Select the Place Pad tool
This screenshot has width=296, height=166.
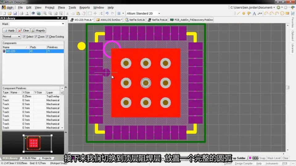(244, 13)
